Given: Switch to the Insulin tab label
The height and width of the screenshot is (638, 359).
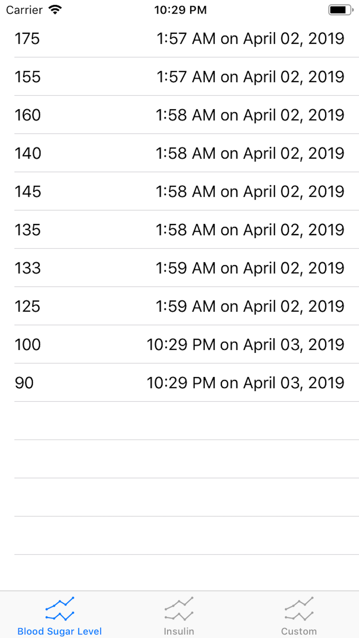Looking at the screenshot, I should (179, 631).
